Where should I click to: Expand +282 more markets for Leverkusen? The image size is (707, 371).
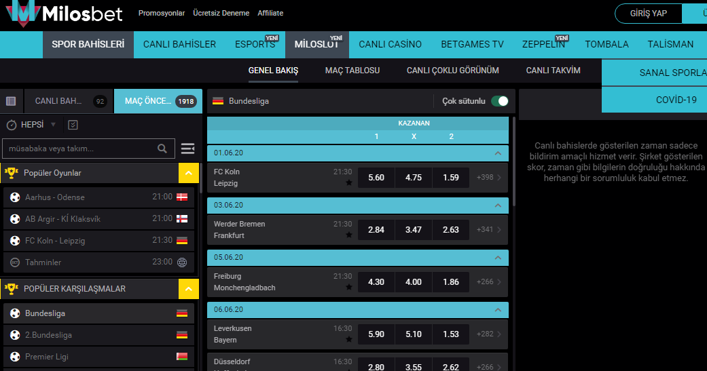(489, 334)
